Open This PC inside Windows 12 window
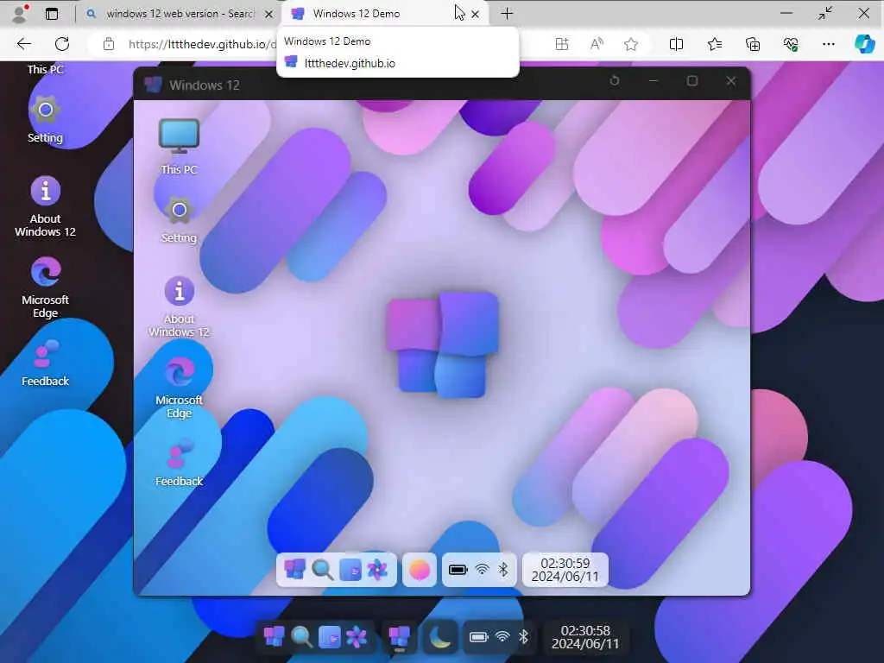884x663 pixels. click(x=179, y=147)
